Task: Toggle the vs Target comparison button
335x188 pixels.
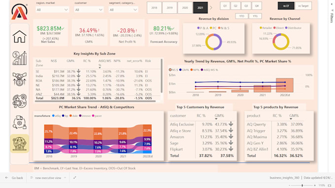Action: [x=303, y=6]
